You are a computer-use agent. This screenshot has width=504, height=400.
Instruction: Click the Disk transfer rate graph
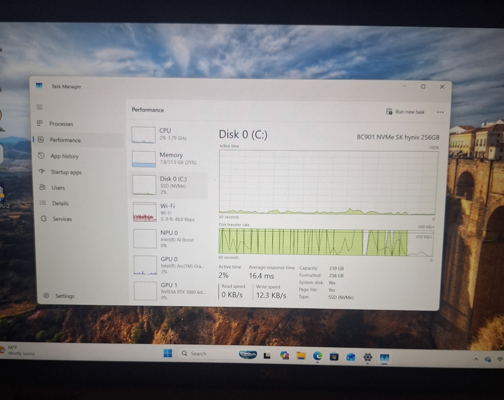coord(326,242)
